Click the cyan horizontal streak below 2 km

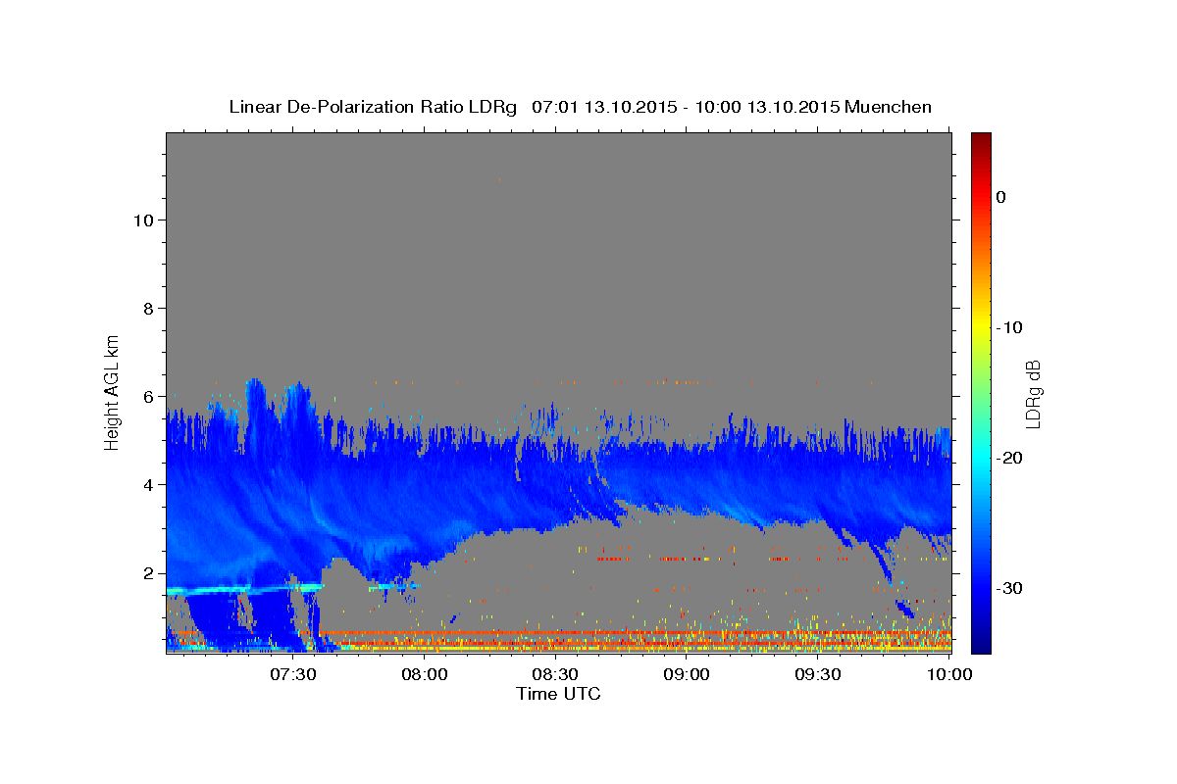tap(244, 589)
